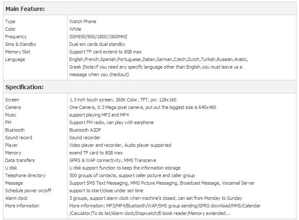The height and width of the screenshot is (220, 299).
Task: Click the U disk row label
Action: (x=12, y=168)
